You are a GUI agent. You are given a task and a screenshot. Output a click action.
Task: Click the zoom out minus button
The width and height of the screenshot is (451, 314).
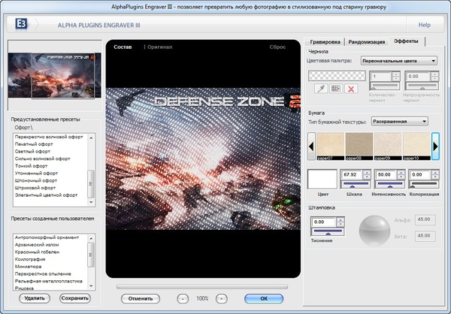pos(184,298)
